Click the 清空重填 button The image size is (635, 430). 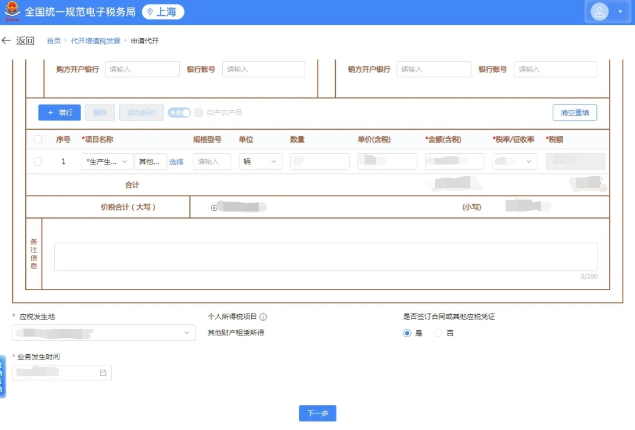(x=574, y=112)
